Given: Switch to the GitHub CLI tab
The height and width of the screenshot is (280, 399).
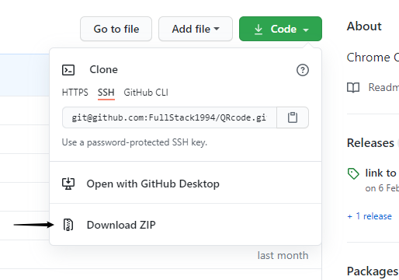Looking at the screenshot, I should click(x=146, y=93).
